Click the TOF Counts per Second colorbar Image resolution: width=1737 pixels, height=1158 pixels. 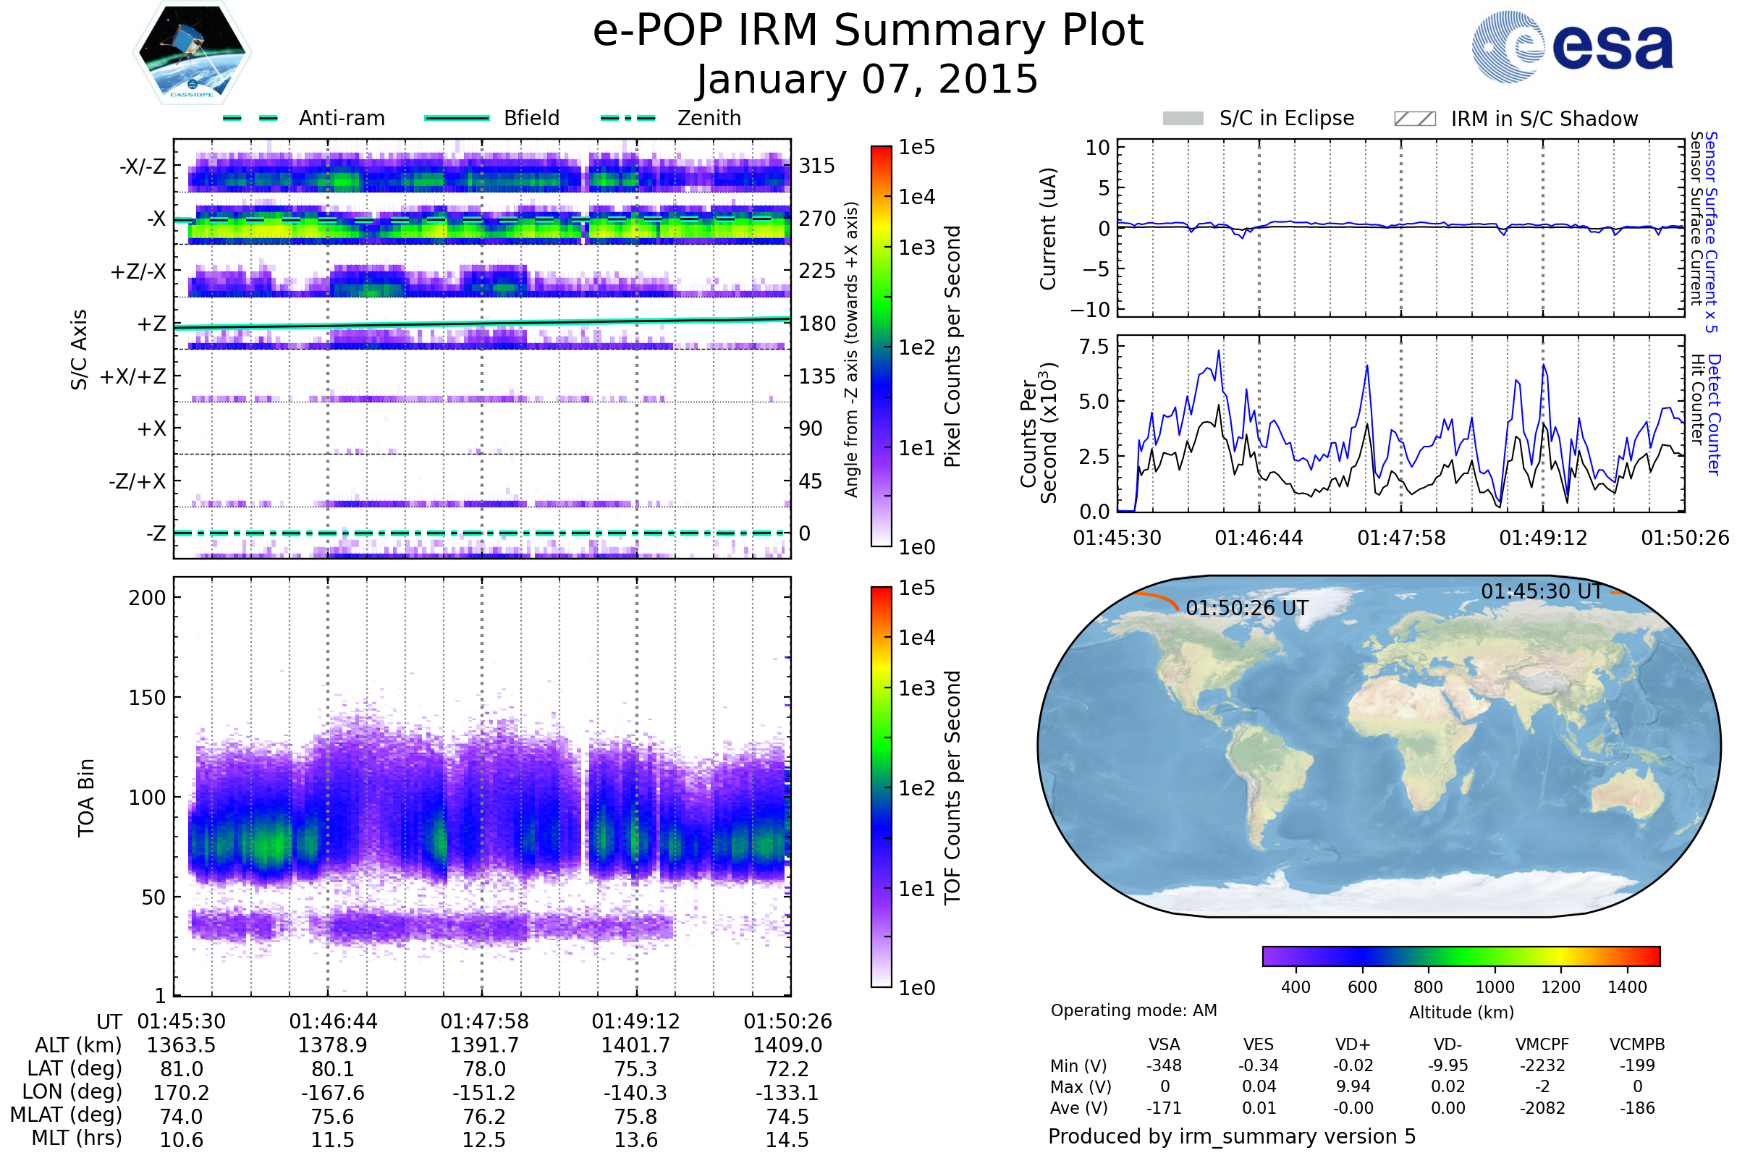(881, 787)
